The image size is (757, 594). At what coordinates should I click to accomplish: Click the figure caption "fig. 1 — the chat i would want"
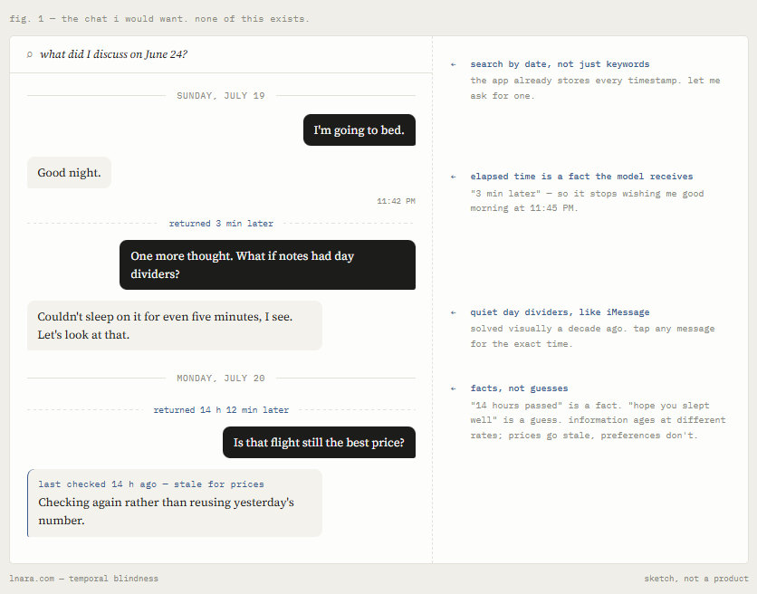[x=159, y=19]
